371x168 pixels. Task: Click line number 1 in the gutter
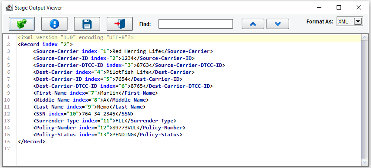pos(8,37)
